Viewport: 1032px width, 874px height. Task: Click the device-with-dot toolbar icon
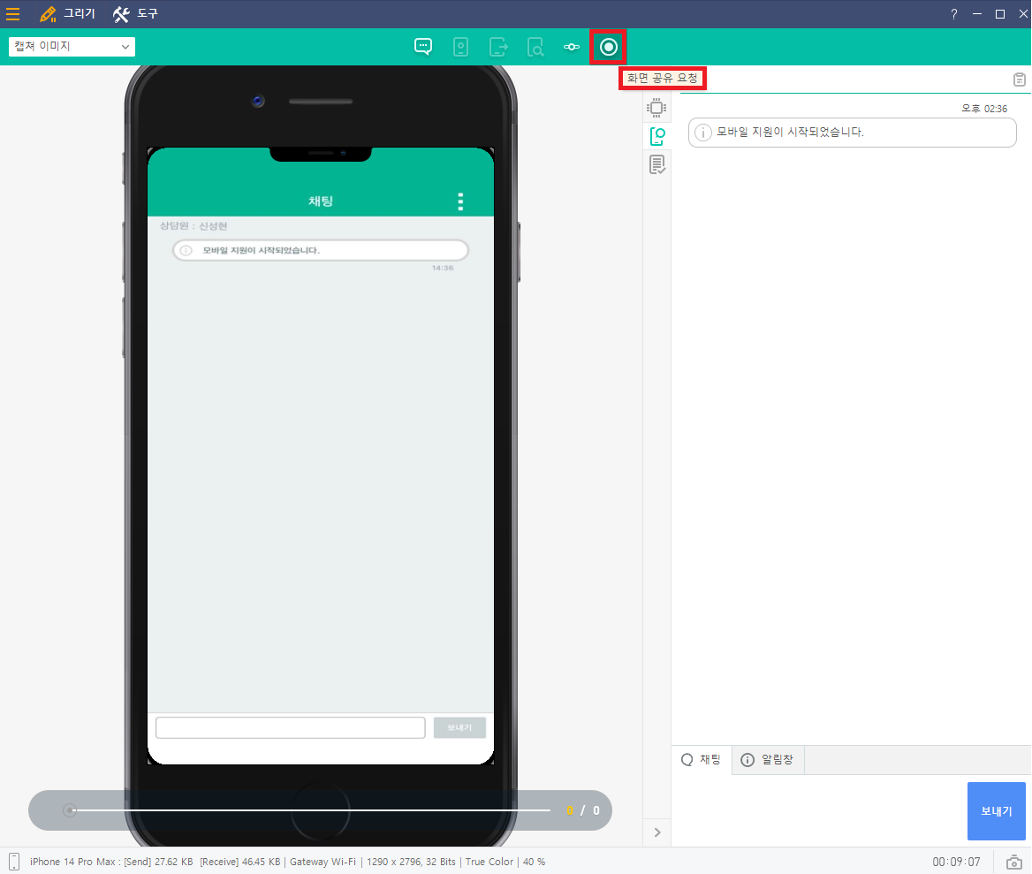click(460, 47)
